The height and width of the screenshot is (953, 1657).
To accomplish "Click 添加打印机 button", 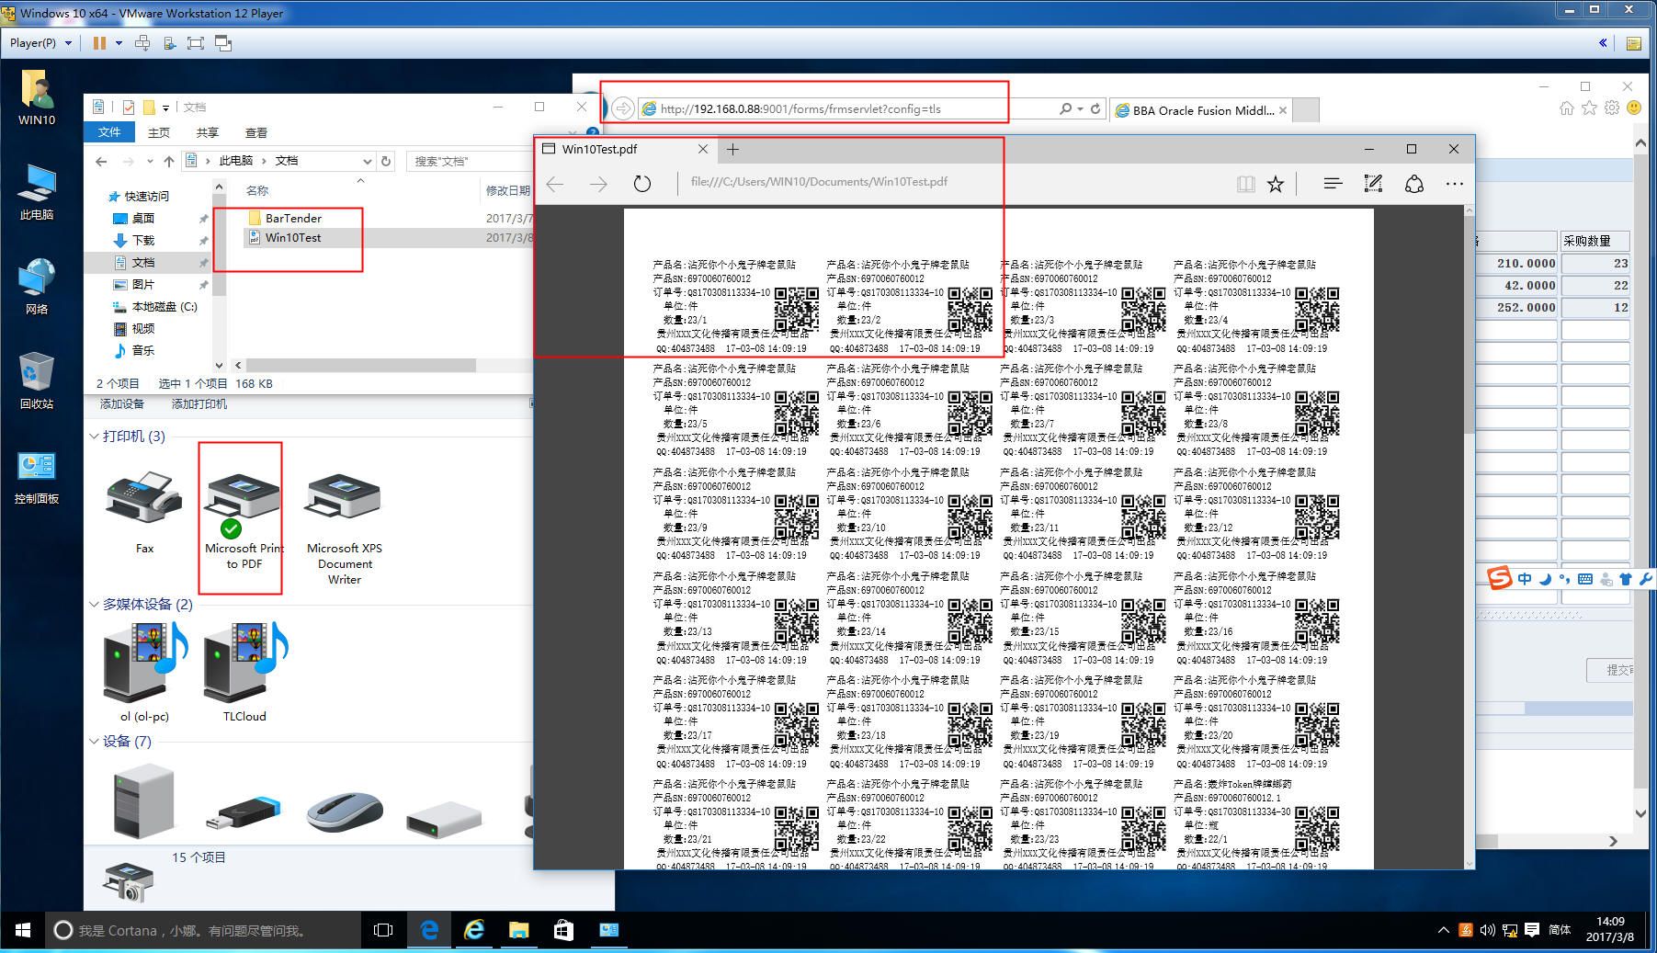I will click(199, 404).
